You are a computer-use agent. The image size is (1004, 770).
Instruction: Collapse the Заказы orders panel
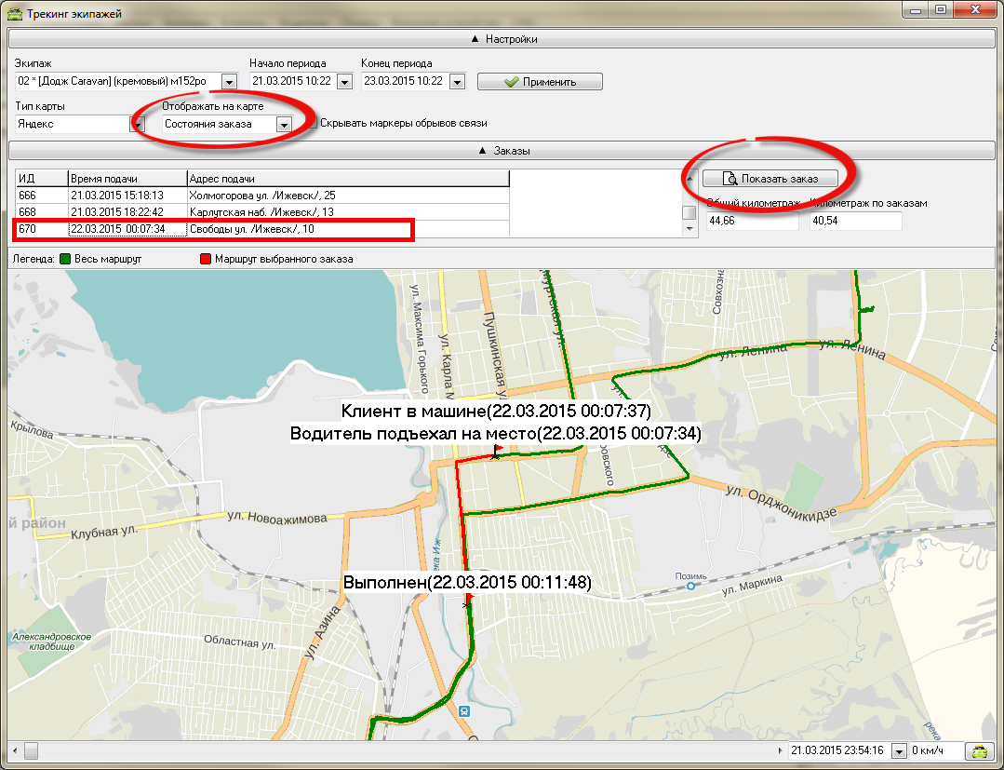(502, 151)
